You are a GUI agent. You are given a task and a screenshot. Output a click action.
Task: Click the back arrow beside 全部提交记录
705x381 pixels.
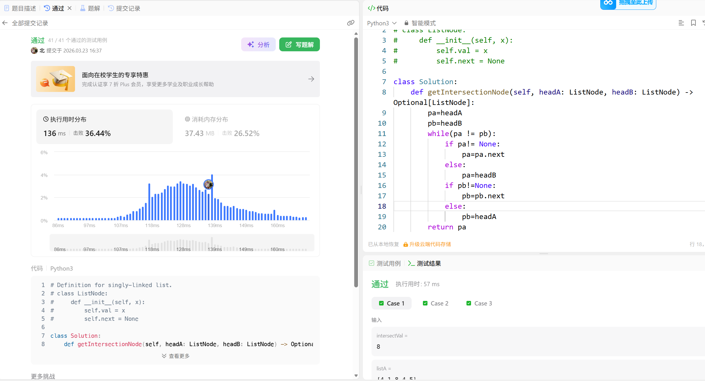coord(5,23)
